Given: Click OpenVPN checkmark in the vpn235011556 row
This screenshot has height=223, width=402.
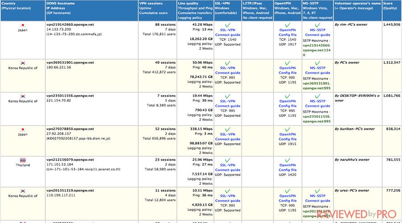Looking at the screenshot, I should pyautogui.click(x=287, y=96).
